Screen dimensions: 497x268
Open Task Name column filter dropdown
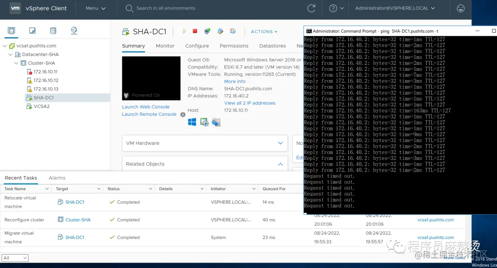click(47, 189)
